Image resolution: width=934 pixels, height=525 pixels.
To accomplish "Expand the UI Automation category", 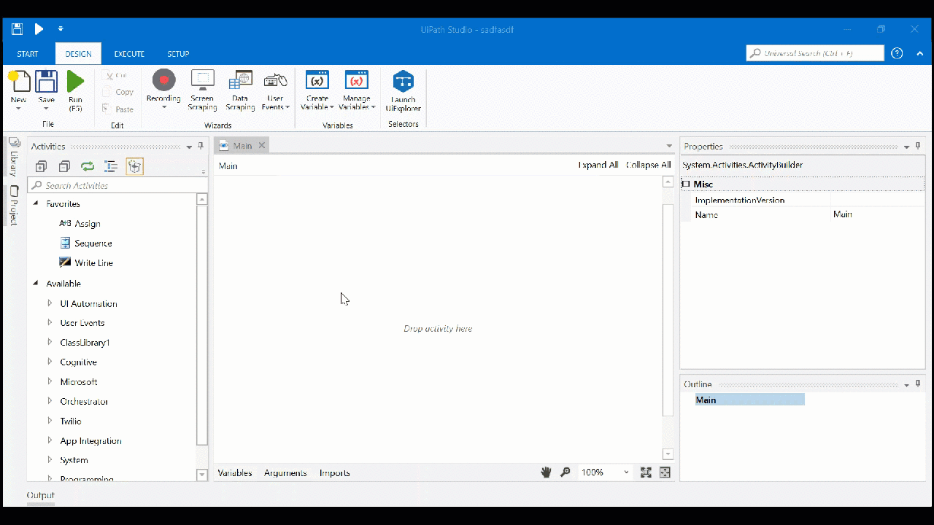I will pos(50,303).
